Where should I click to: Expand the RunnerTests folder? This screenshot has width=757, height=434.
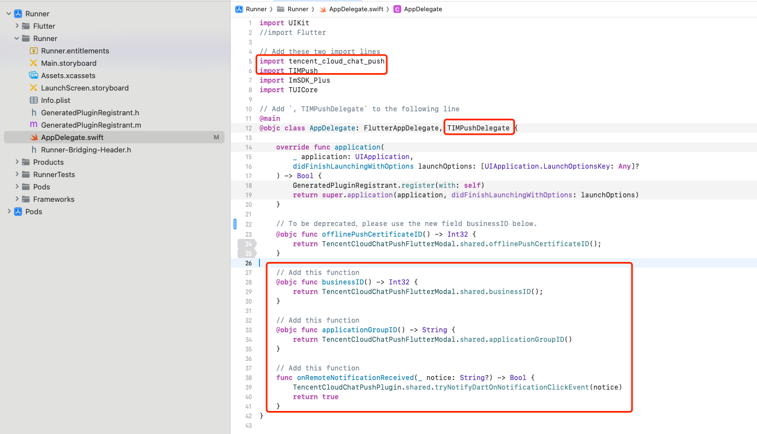pyautogui.click(x=17, y=174)
